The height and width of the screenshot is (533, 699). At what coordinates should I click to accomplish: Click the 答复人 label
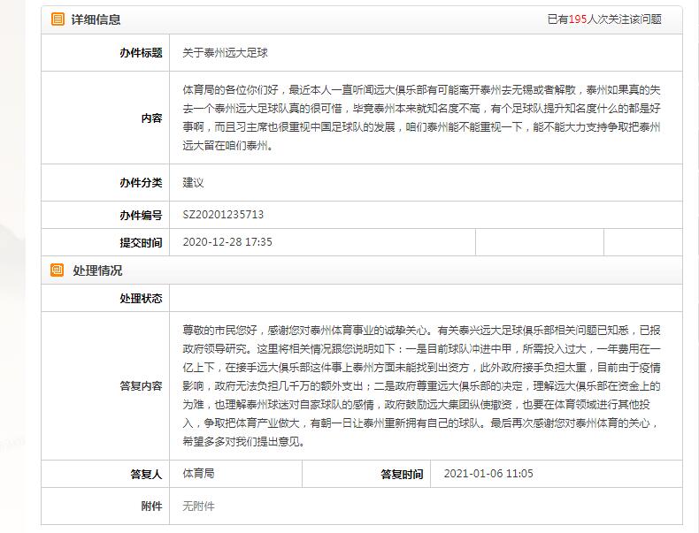pos(146,475)
